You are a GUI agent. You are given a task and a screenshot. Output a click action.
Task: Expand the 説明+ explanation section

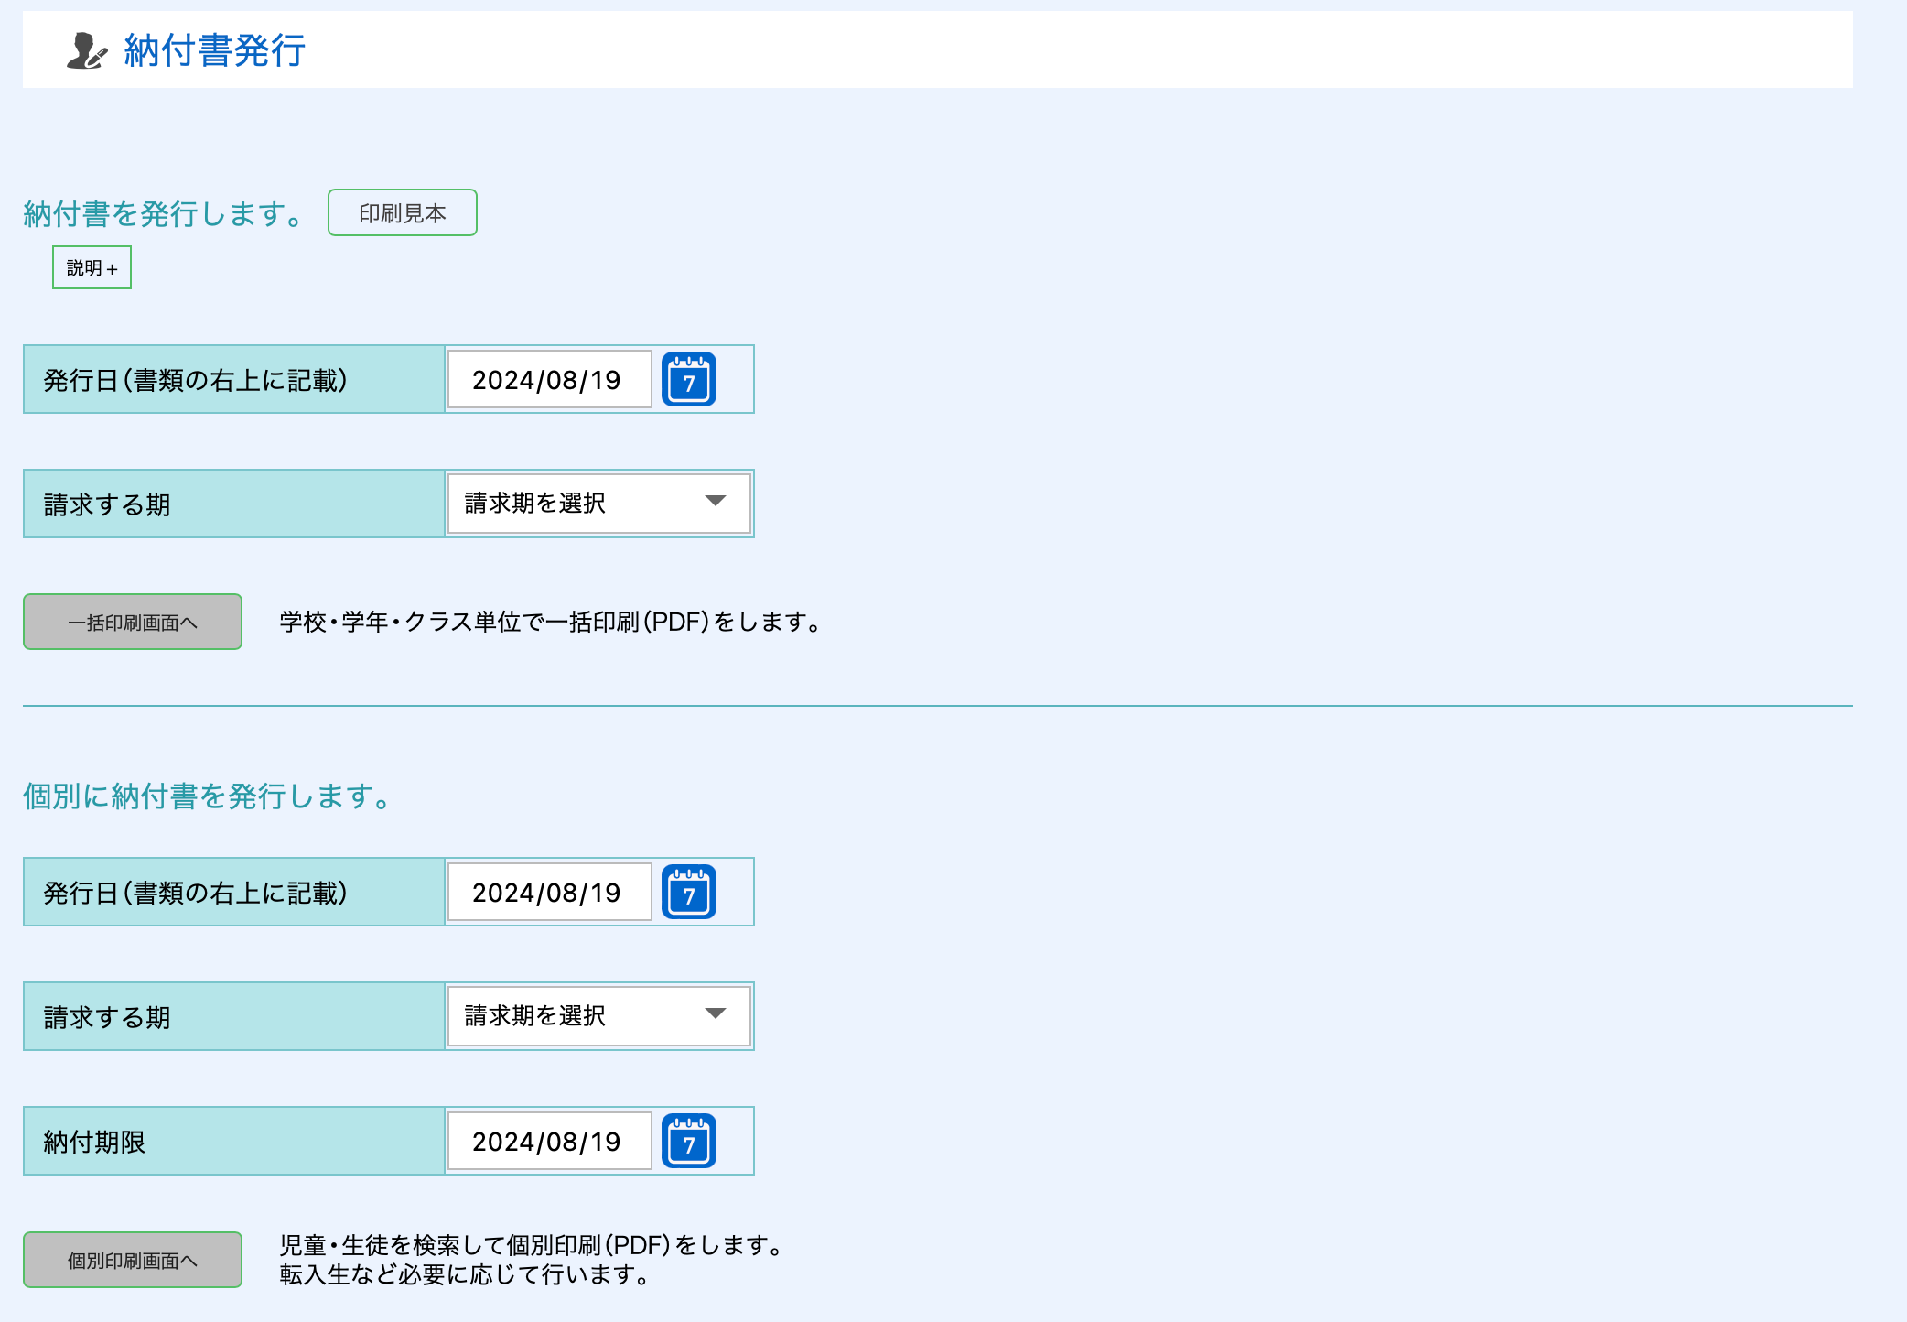tap(92, 267)
